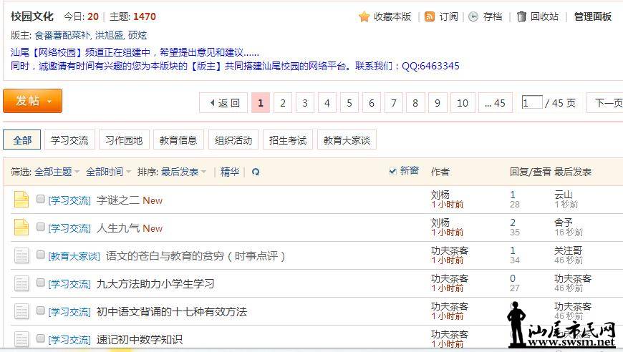This screenshot has height=352, width=623.
Task: Click the refresh icon in filter bar
Action: [x=256, y=172]
